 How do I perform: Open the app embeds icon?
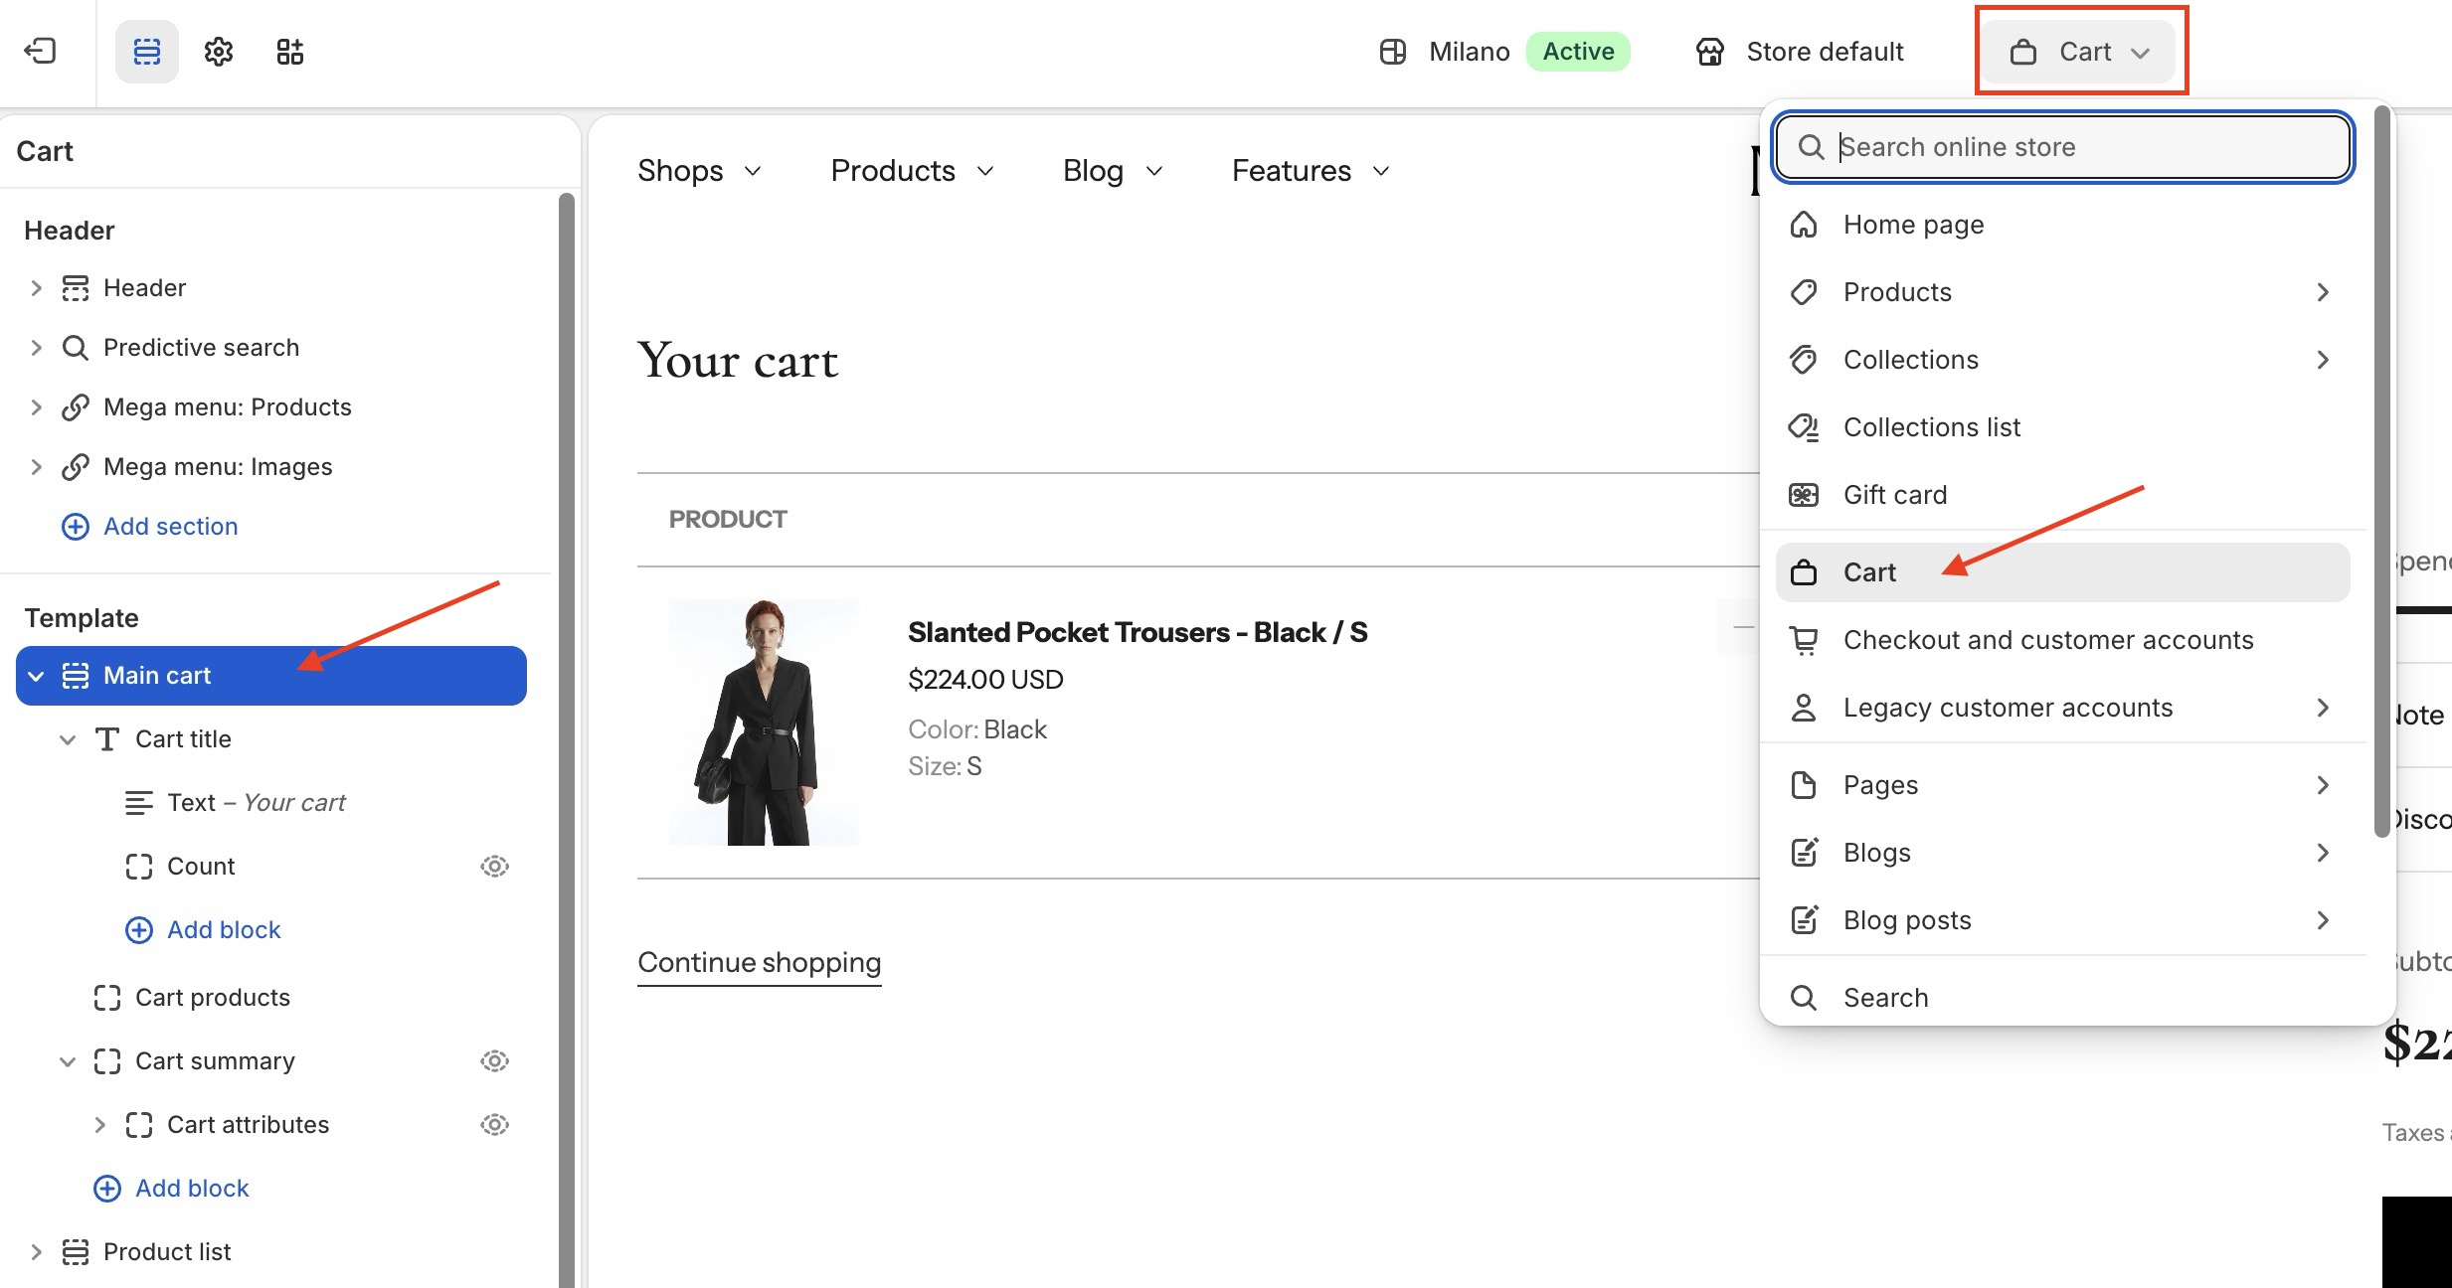(x=290, y=51)
